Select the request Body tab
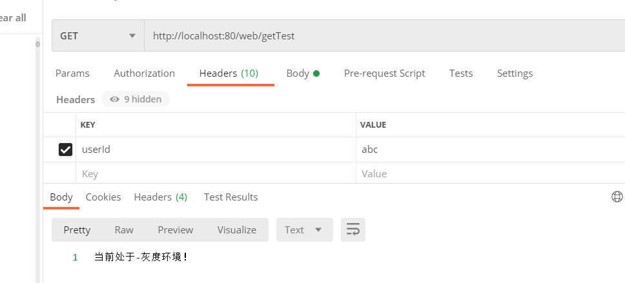 click(303, 73)
